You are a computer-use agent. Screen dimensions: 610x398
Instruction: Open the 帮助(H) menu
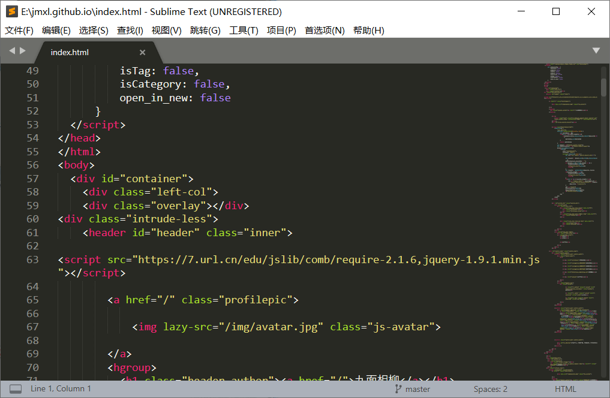369,31
